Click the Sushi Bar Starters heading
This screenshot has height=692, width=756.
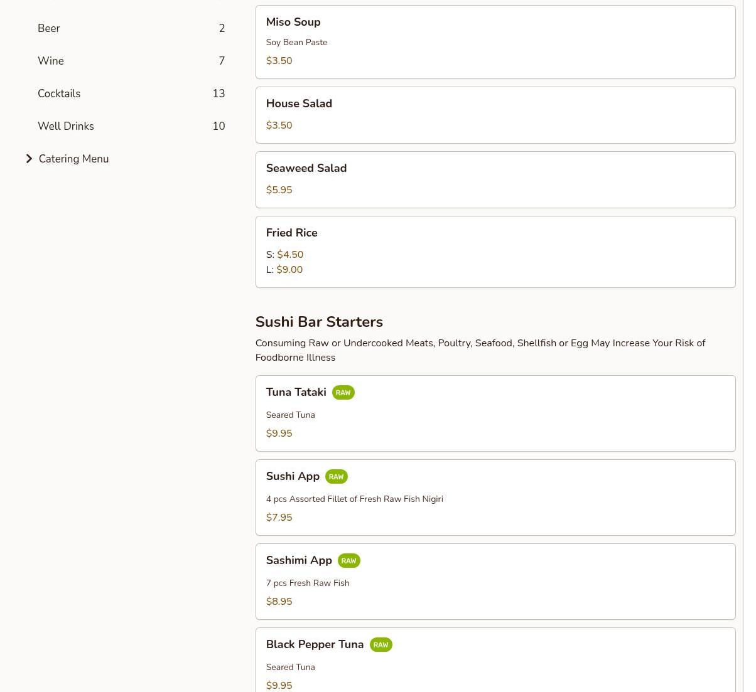pyautogui.click(x=319, y=322)
